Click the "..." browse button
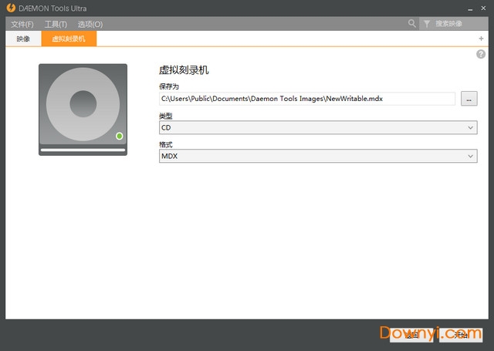The image size is (494, 351). [469, 99]
